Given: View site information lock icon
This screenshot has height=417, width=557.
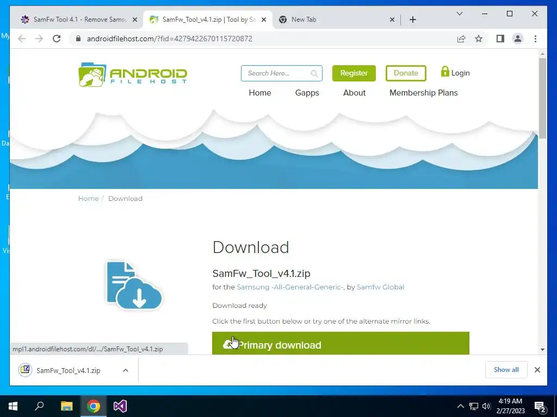Looking at the screenshot, I should pos(78,39).
